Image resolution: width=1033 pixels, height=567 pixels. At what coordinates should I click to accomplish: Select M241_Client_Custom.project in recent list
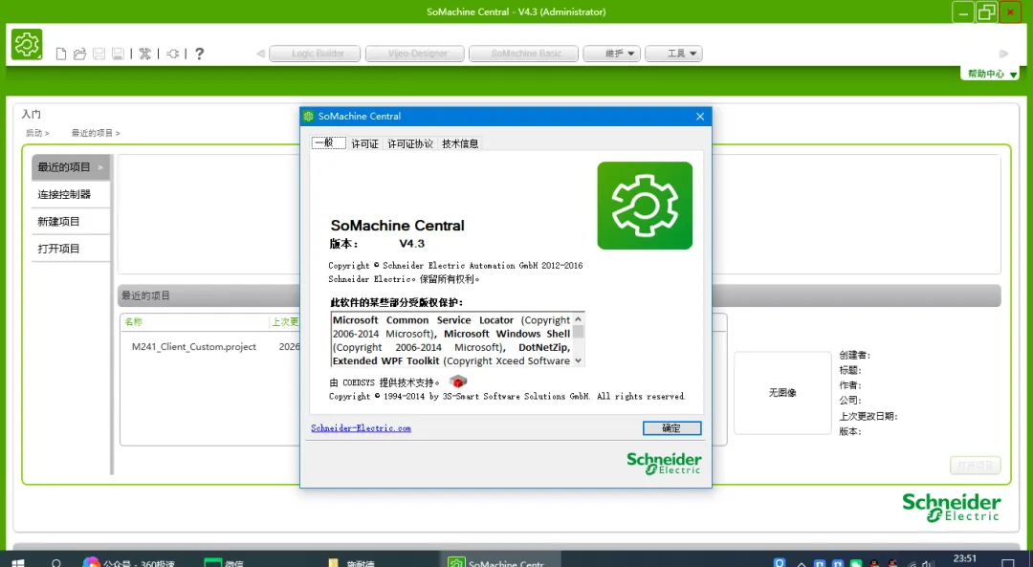(193, 346)
